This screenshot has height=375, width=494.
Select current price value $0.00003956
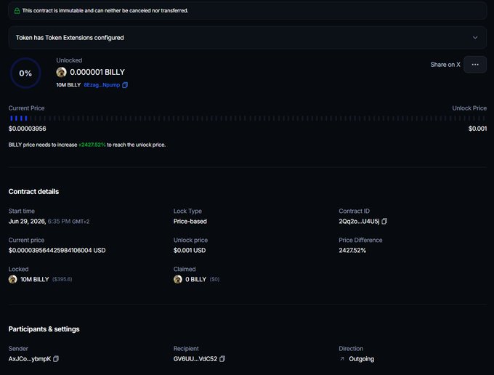(28, 129)
